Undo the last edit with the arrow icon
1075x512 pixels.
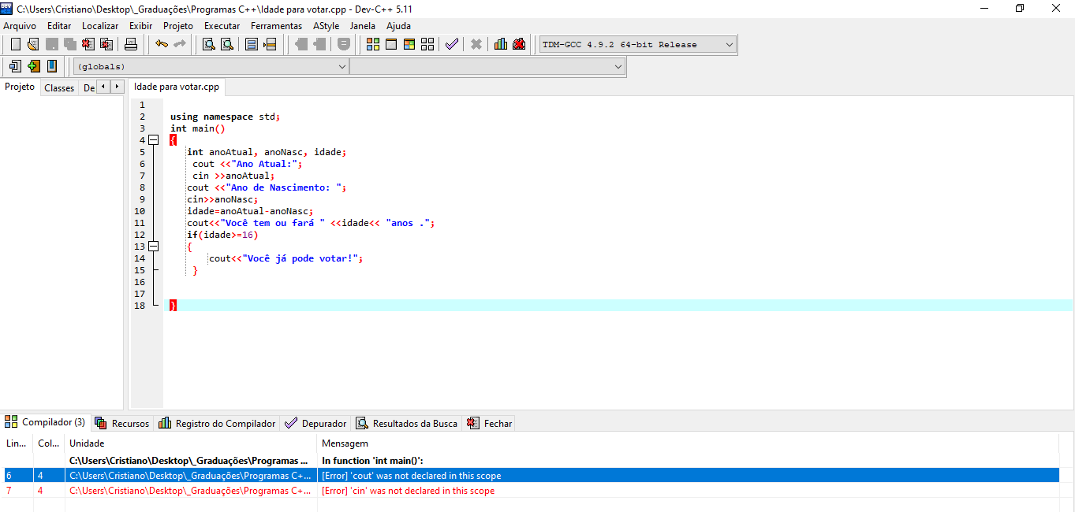click(x=162, y=44)
